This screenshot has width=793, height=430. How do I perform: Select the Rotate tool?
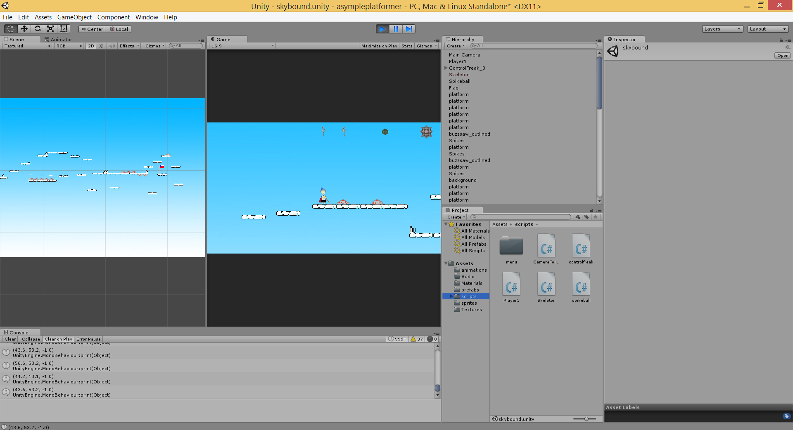pos(37,29)
